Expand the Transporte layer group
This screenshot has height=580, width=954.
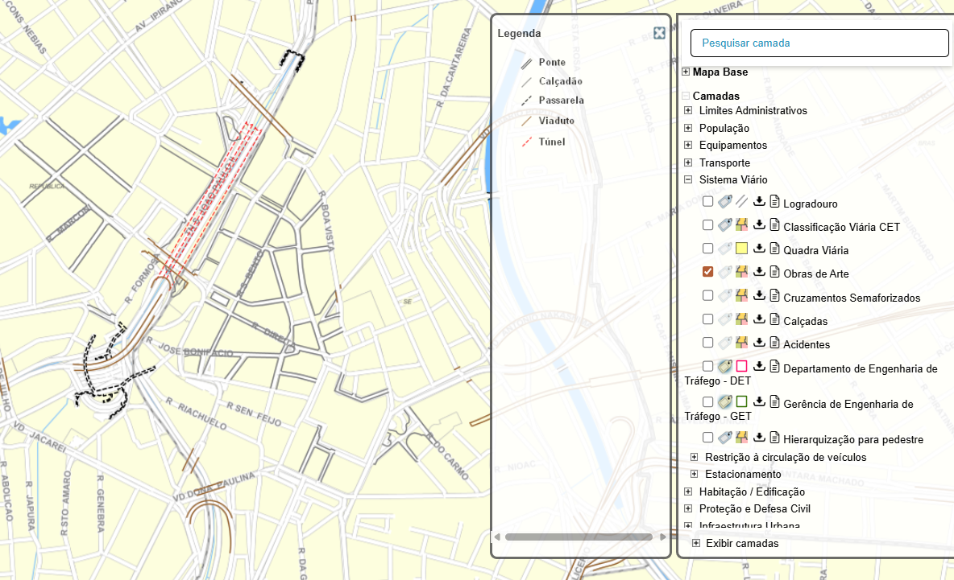(x=688, y=162)
